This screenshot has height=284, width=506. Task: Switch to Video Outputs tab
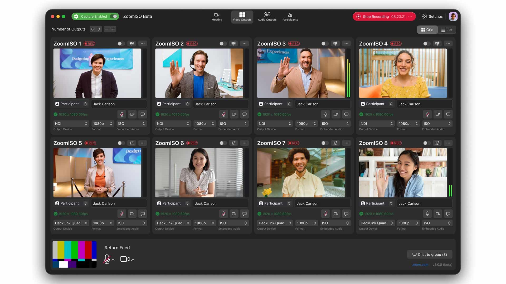pyautogui.click(x=242, y=17)
